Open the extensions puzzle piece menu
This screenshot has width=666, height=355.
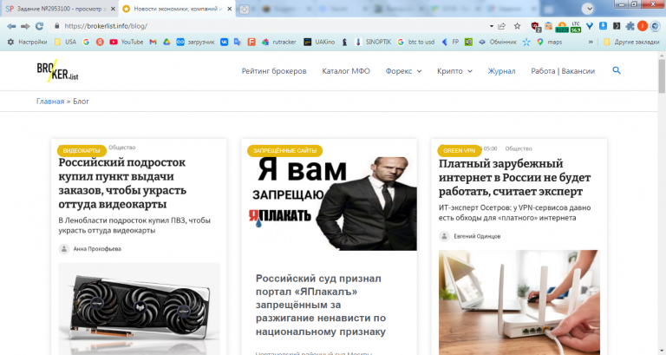630,26
